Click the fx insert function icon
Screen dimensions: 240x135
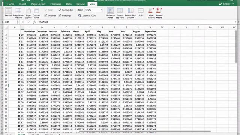click(34, 22)
